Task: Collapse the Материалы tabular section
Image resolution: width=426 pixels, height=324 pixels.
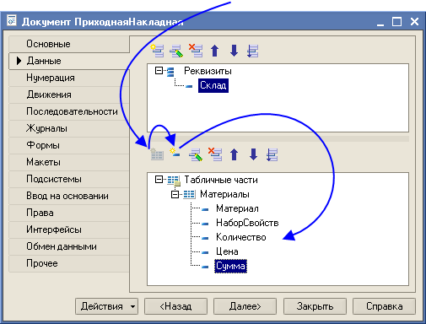Action: [175, 194]
